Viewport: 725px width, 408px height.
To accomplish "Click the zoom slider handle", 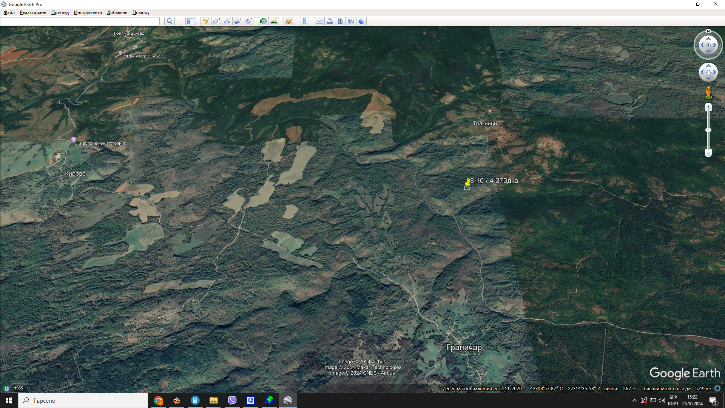I will [x=708, y=130].
